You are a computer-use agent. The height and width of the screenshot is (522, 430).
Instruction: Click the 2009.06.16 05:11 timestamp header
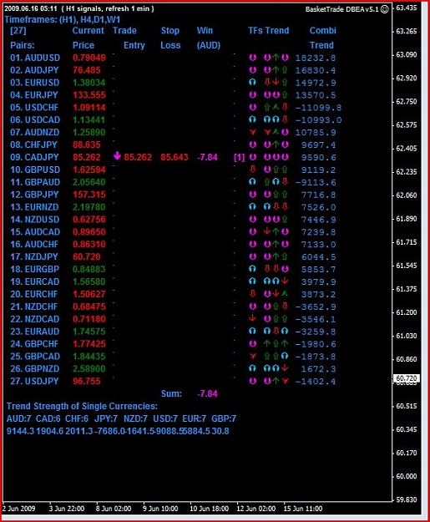[31, 8]
